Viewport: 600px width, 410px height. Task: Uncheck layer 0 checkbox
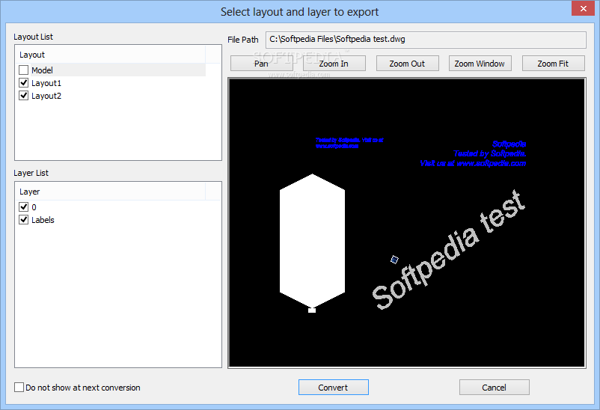[x=24, y=206]
